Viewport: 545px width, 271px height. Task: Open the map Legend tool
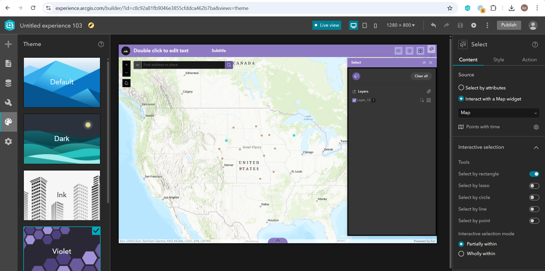pos(398,51)
